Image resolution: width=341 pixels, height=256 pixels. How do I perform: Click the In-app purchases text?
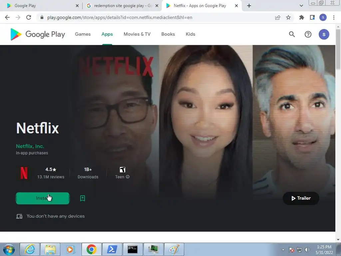[32, 153]
